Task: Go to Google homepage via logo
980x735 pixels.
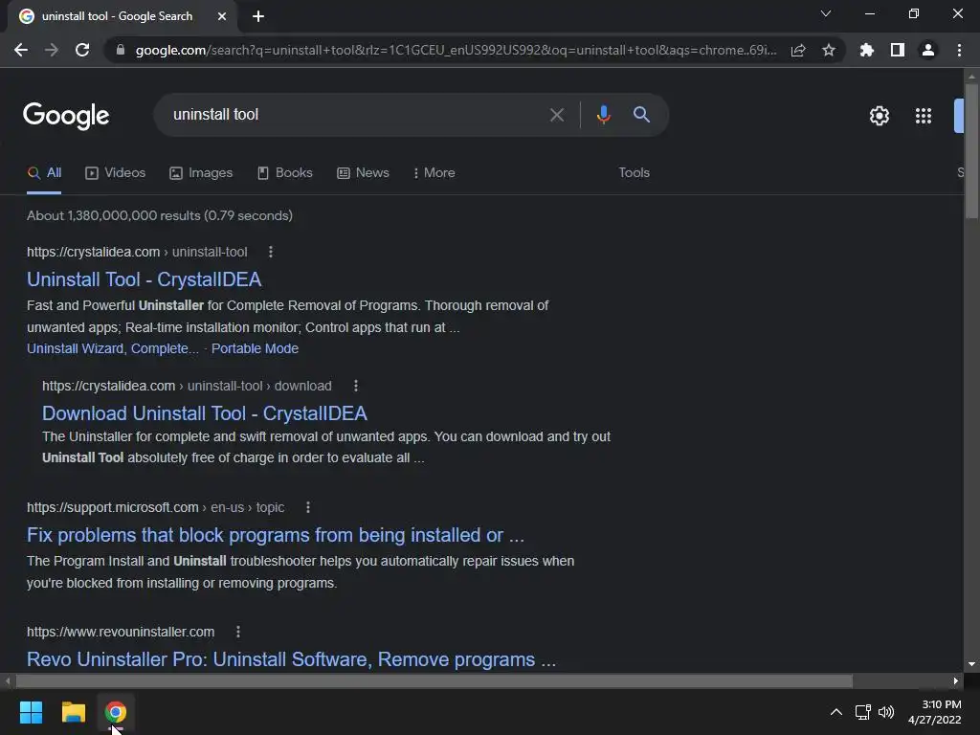Action: point(66,116)
